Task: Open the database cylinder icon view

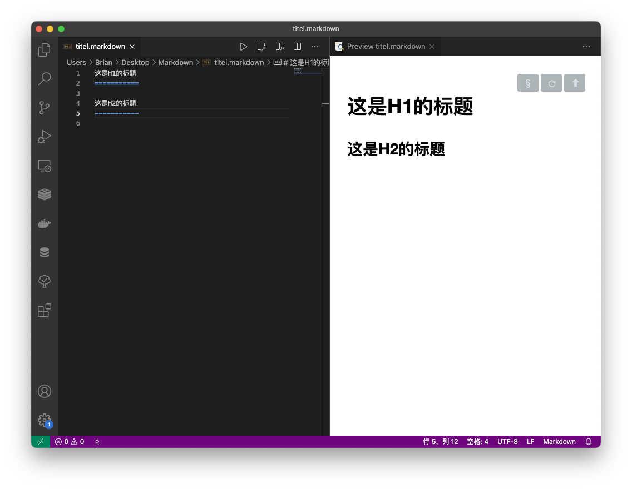Action: [x=45, y=252]
